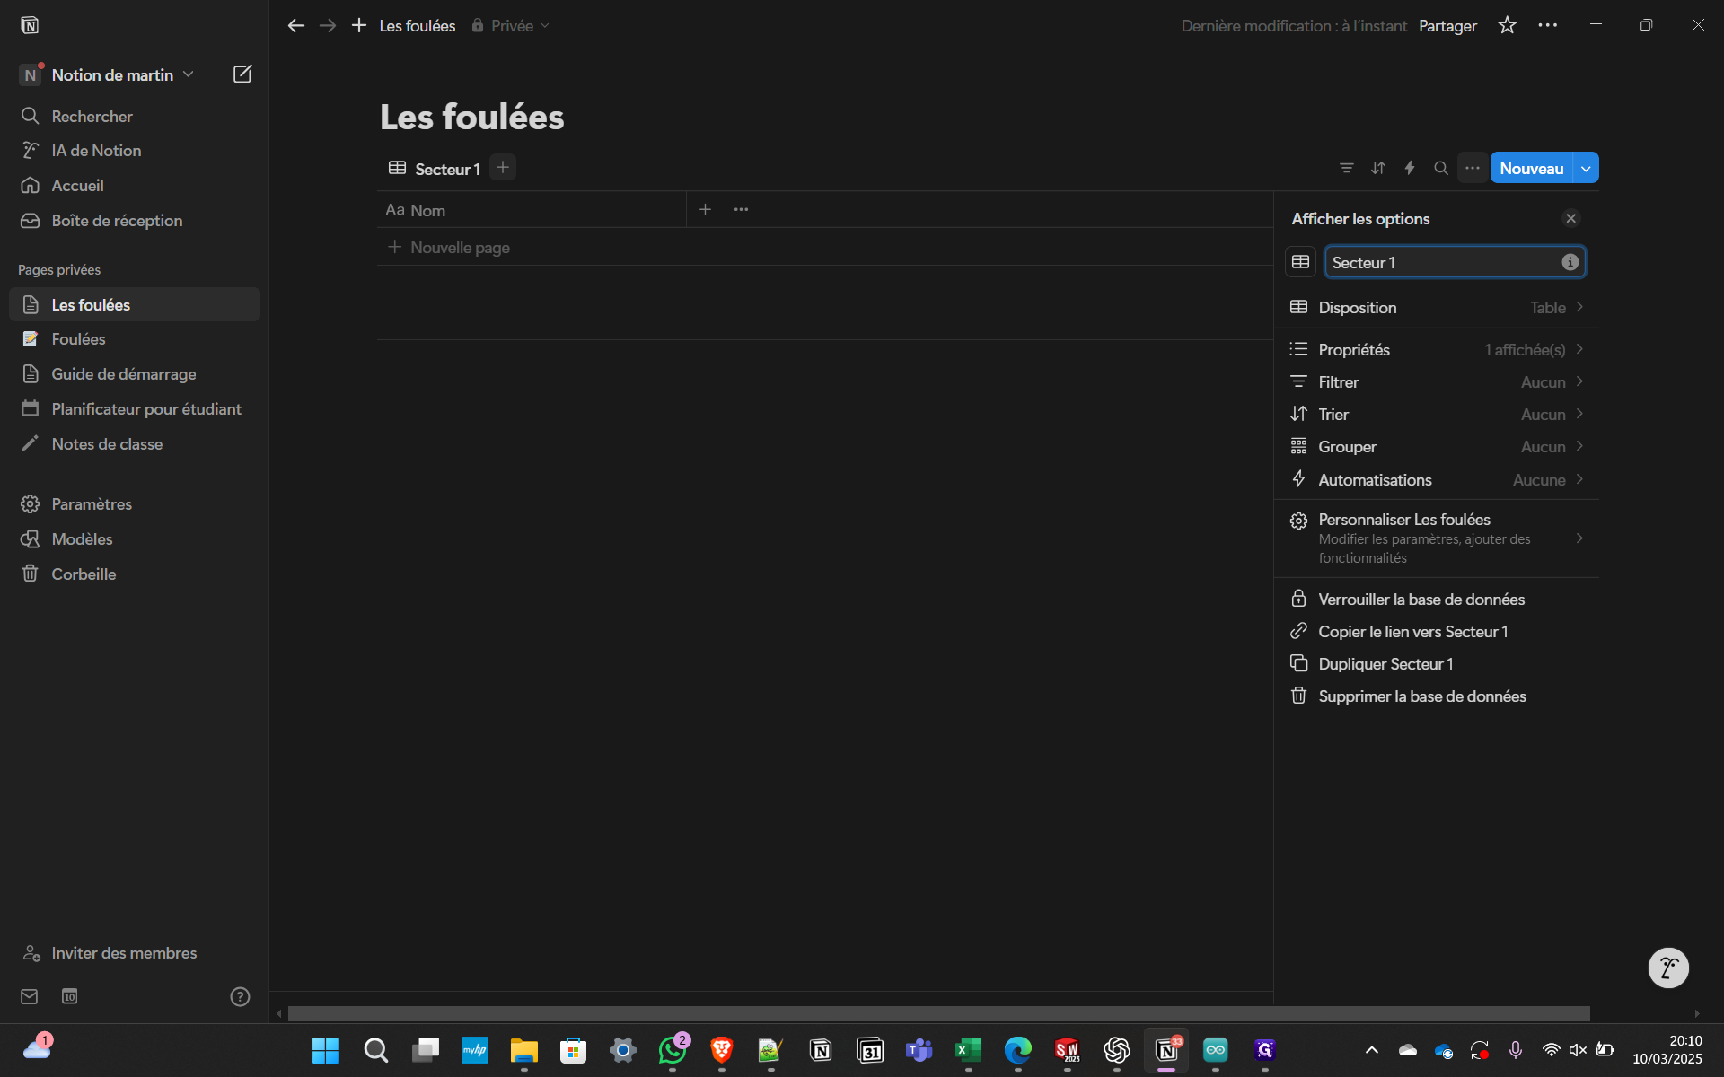This screenshot has height=1077, width=1724.
Task: Open Boîte de réception
Action: pyautogui.click(x=135, y=221)
